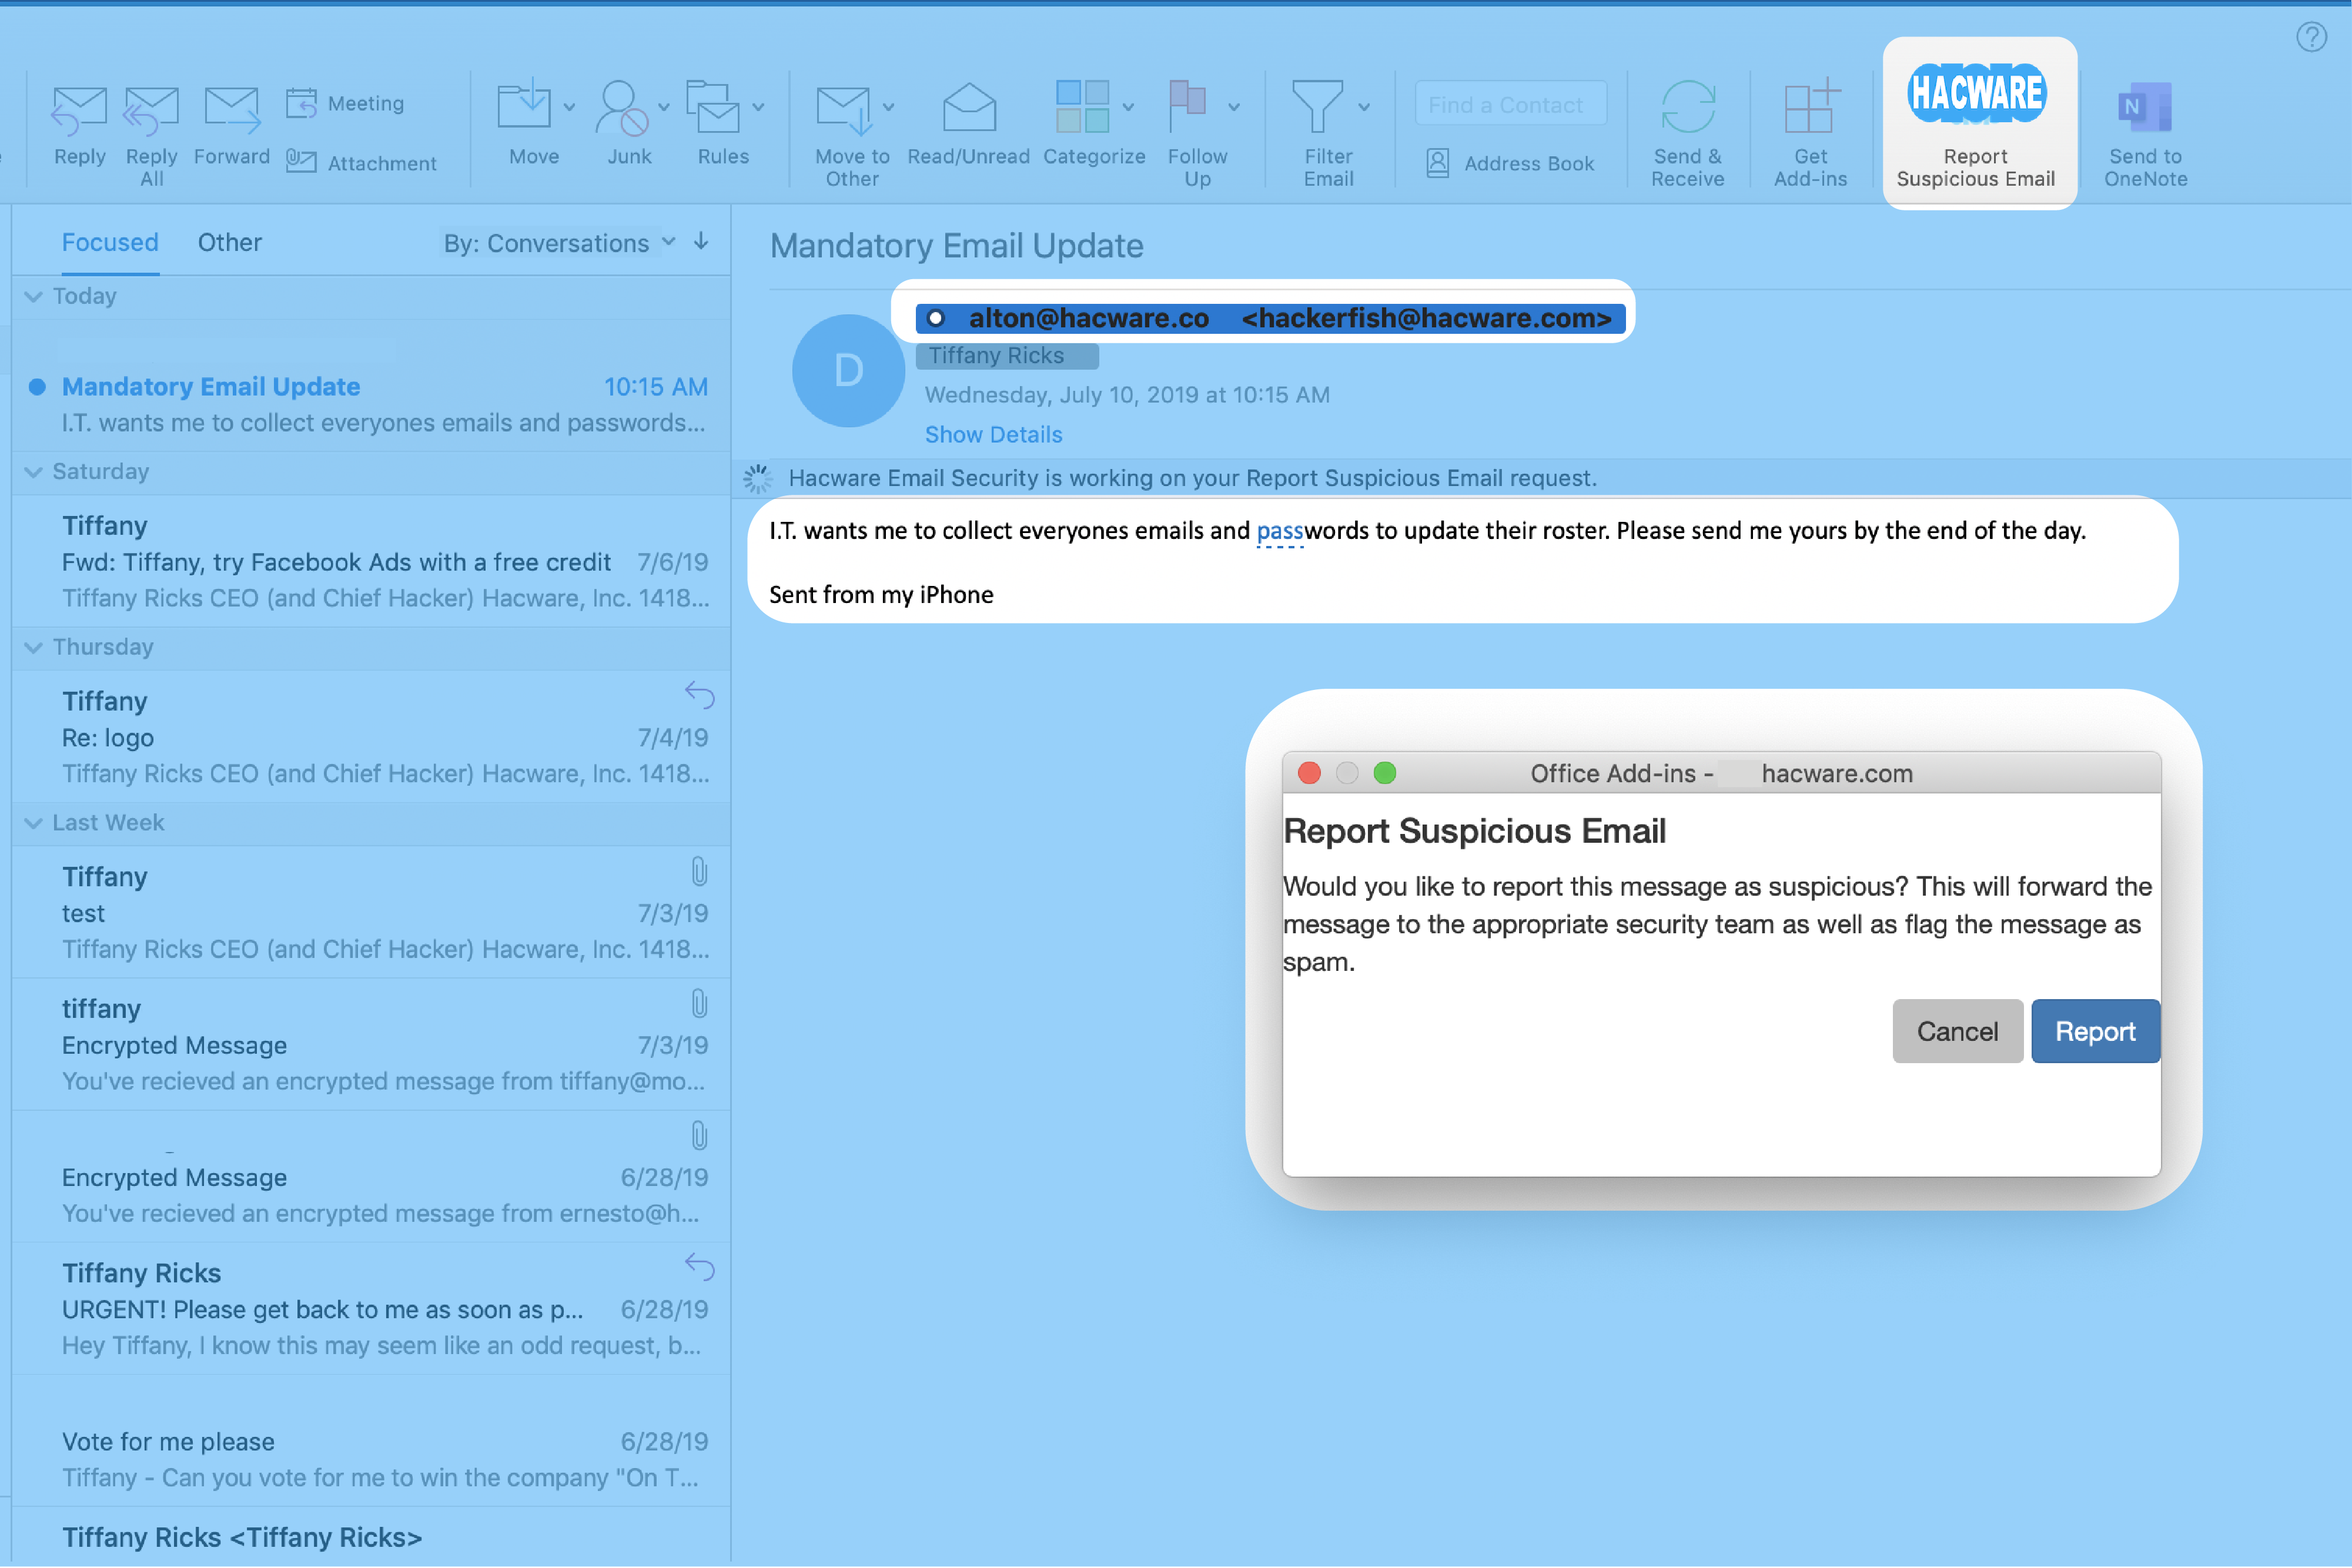Reply with Attachment option
The width and height of the screenshot is (2352, 1568).
[x=361, y=163]
